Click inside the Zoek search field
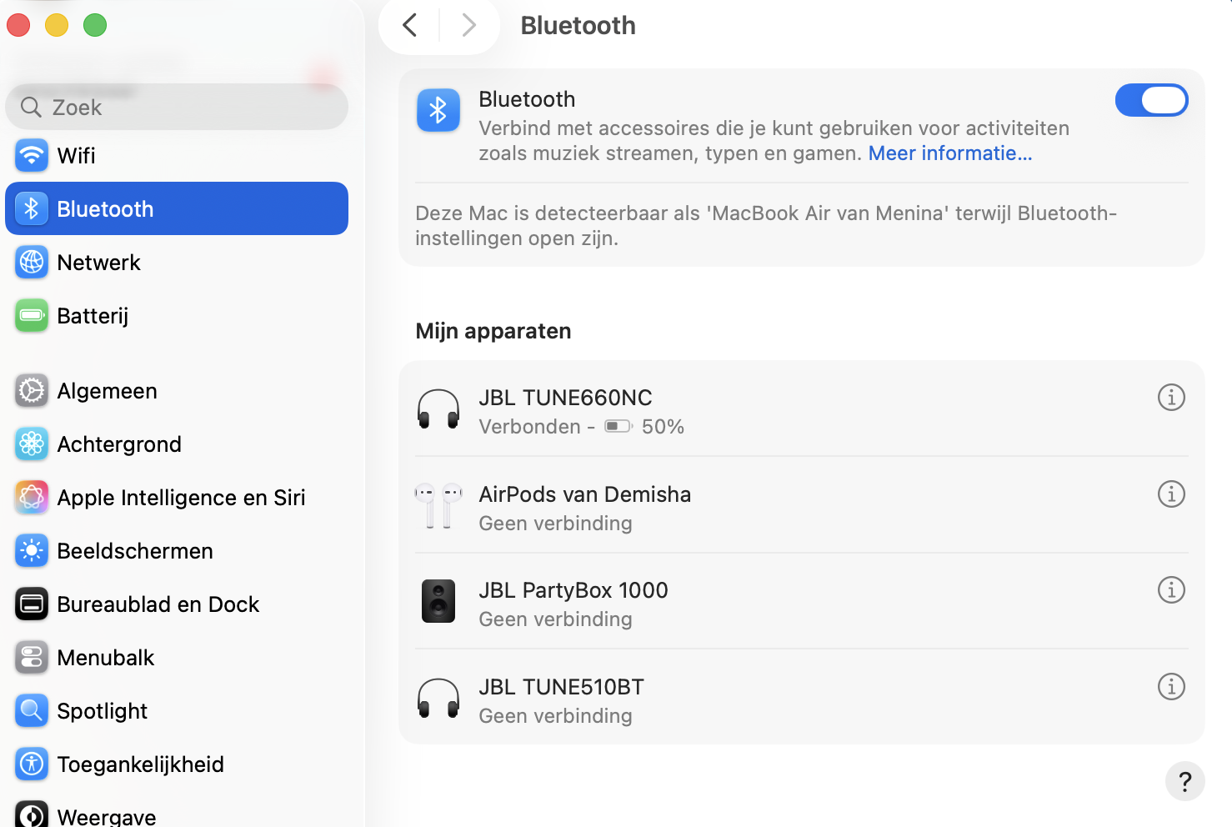 (x=176, y=107)
